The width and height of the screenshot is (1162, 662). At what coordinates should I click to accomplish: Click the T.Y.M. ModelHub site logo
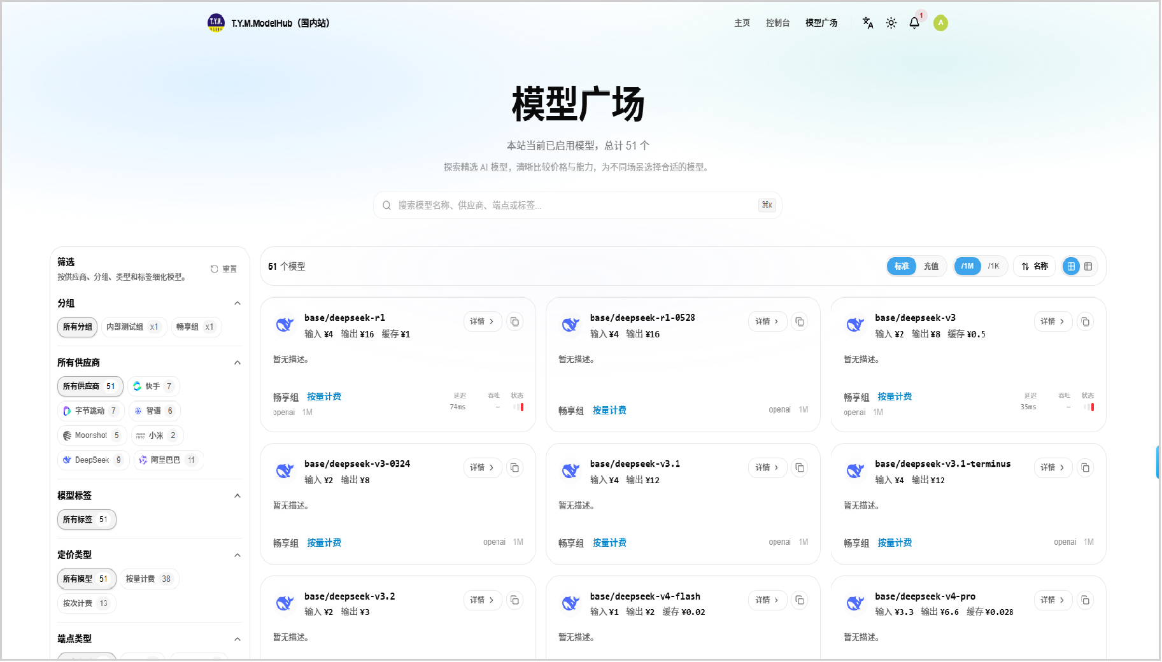click(216, 23)
